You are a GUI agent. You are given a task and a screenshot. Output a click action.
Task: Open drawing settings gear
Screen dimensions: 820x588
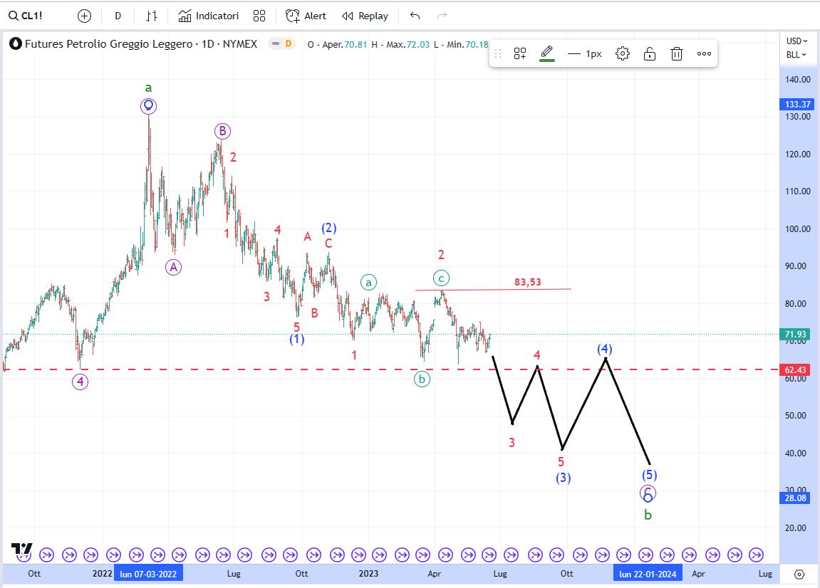[x=623, y=53]
